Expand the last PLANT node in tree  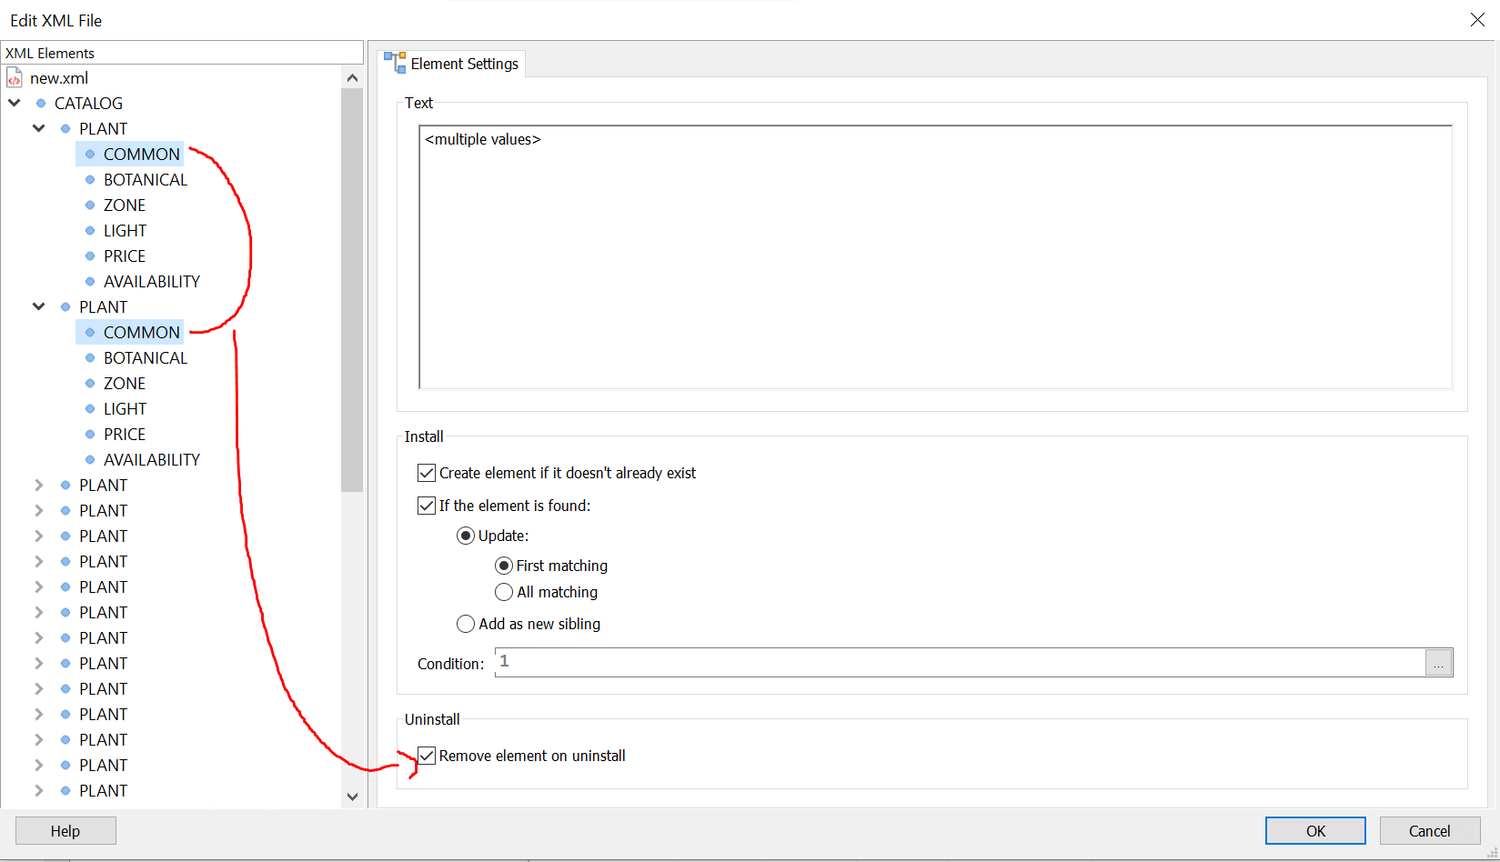tap(39, 790)
